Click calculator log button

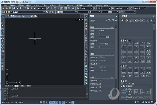point(142,69)
